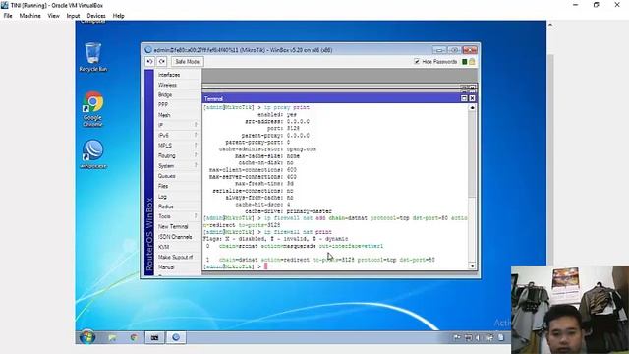Uncheck the Hide Passwords checkbox

(x=417, y=61)
